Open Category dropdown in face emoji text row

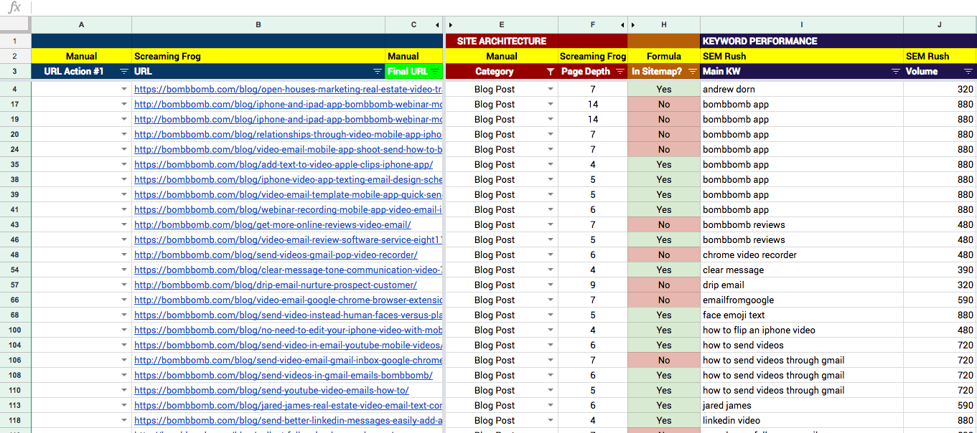(x=551, y=315)
